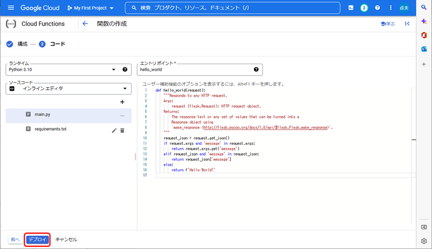Click the 前へ previous button
Screen dimensions: 432x249
pos(15,239)
